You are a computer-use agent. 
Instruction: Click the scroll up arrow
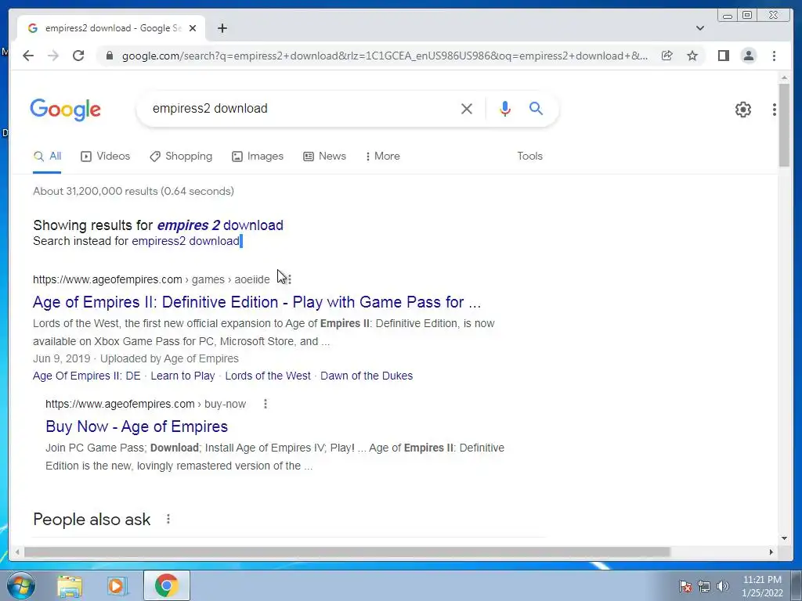(784, 78)
